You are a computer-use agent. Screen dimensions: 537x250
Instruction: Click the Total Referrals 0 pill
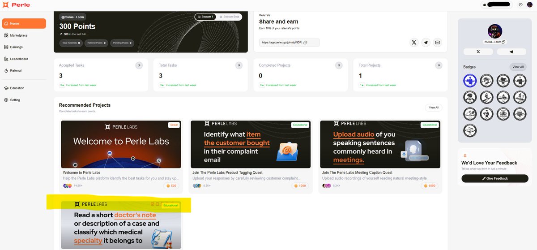point(71,43)
